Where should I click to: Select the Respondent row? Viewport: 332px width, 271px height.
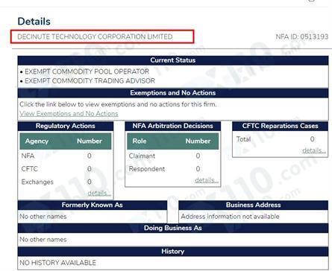[173, 169]
